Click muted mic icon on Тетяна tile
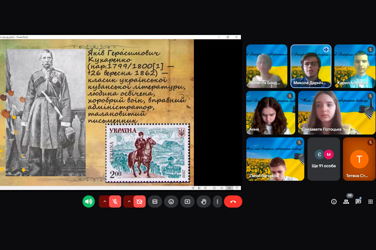Image resolution: width=376 pixels, height=250 pixels. coord(371,142)
